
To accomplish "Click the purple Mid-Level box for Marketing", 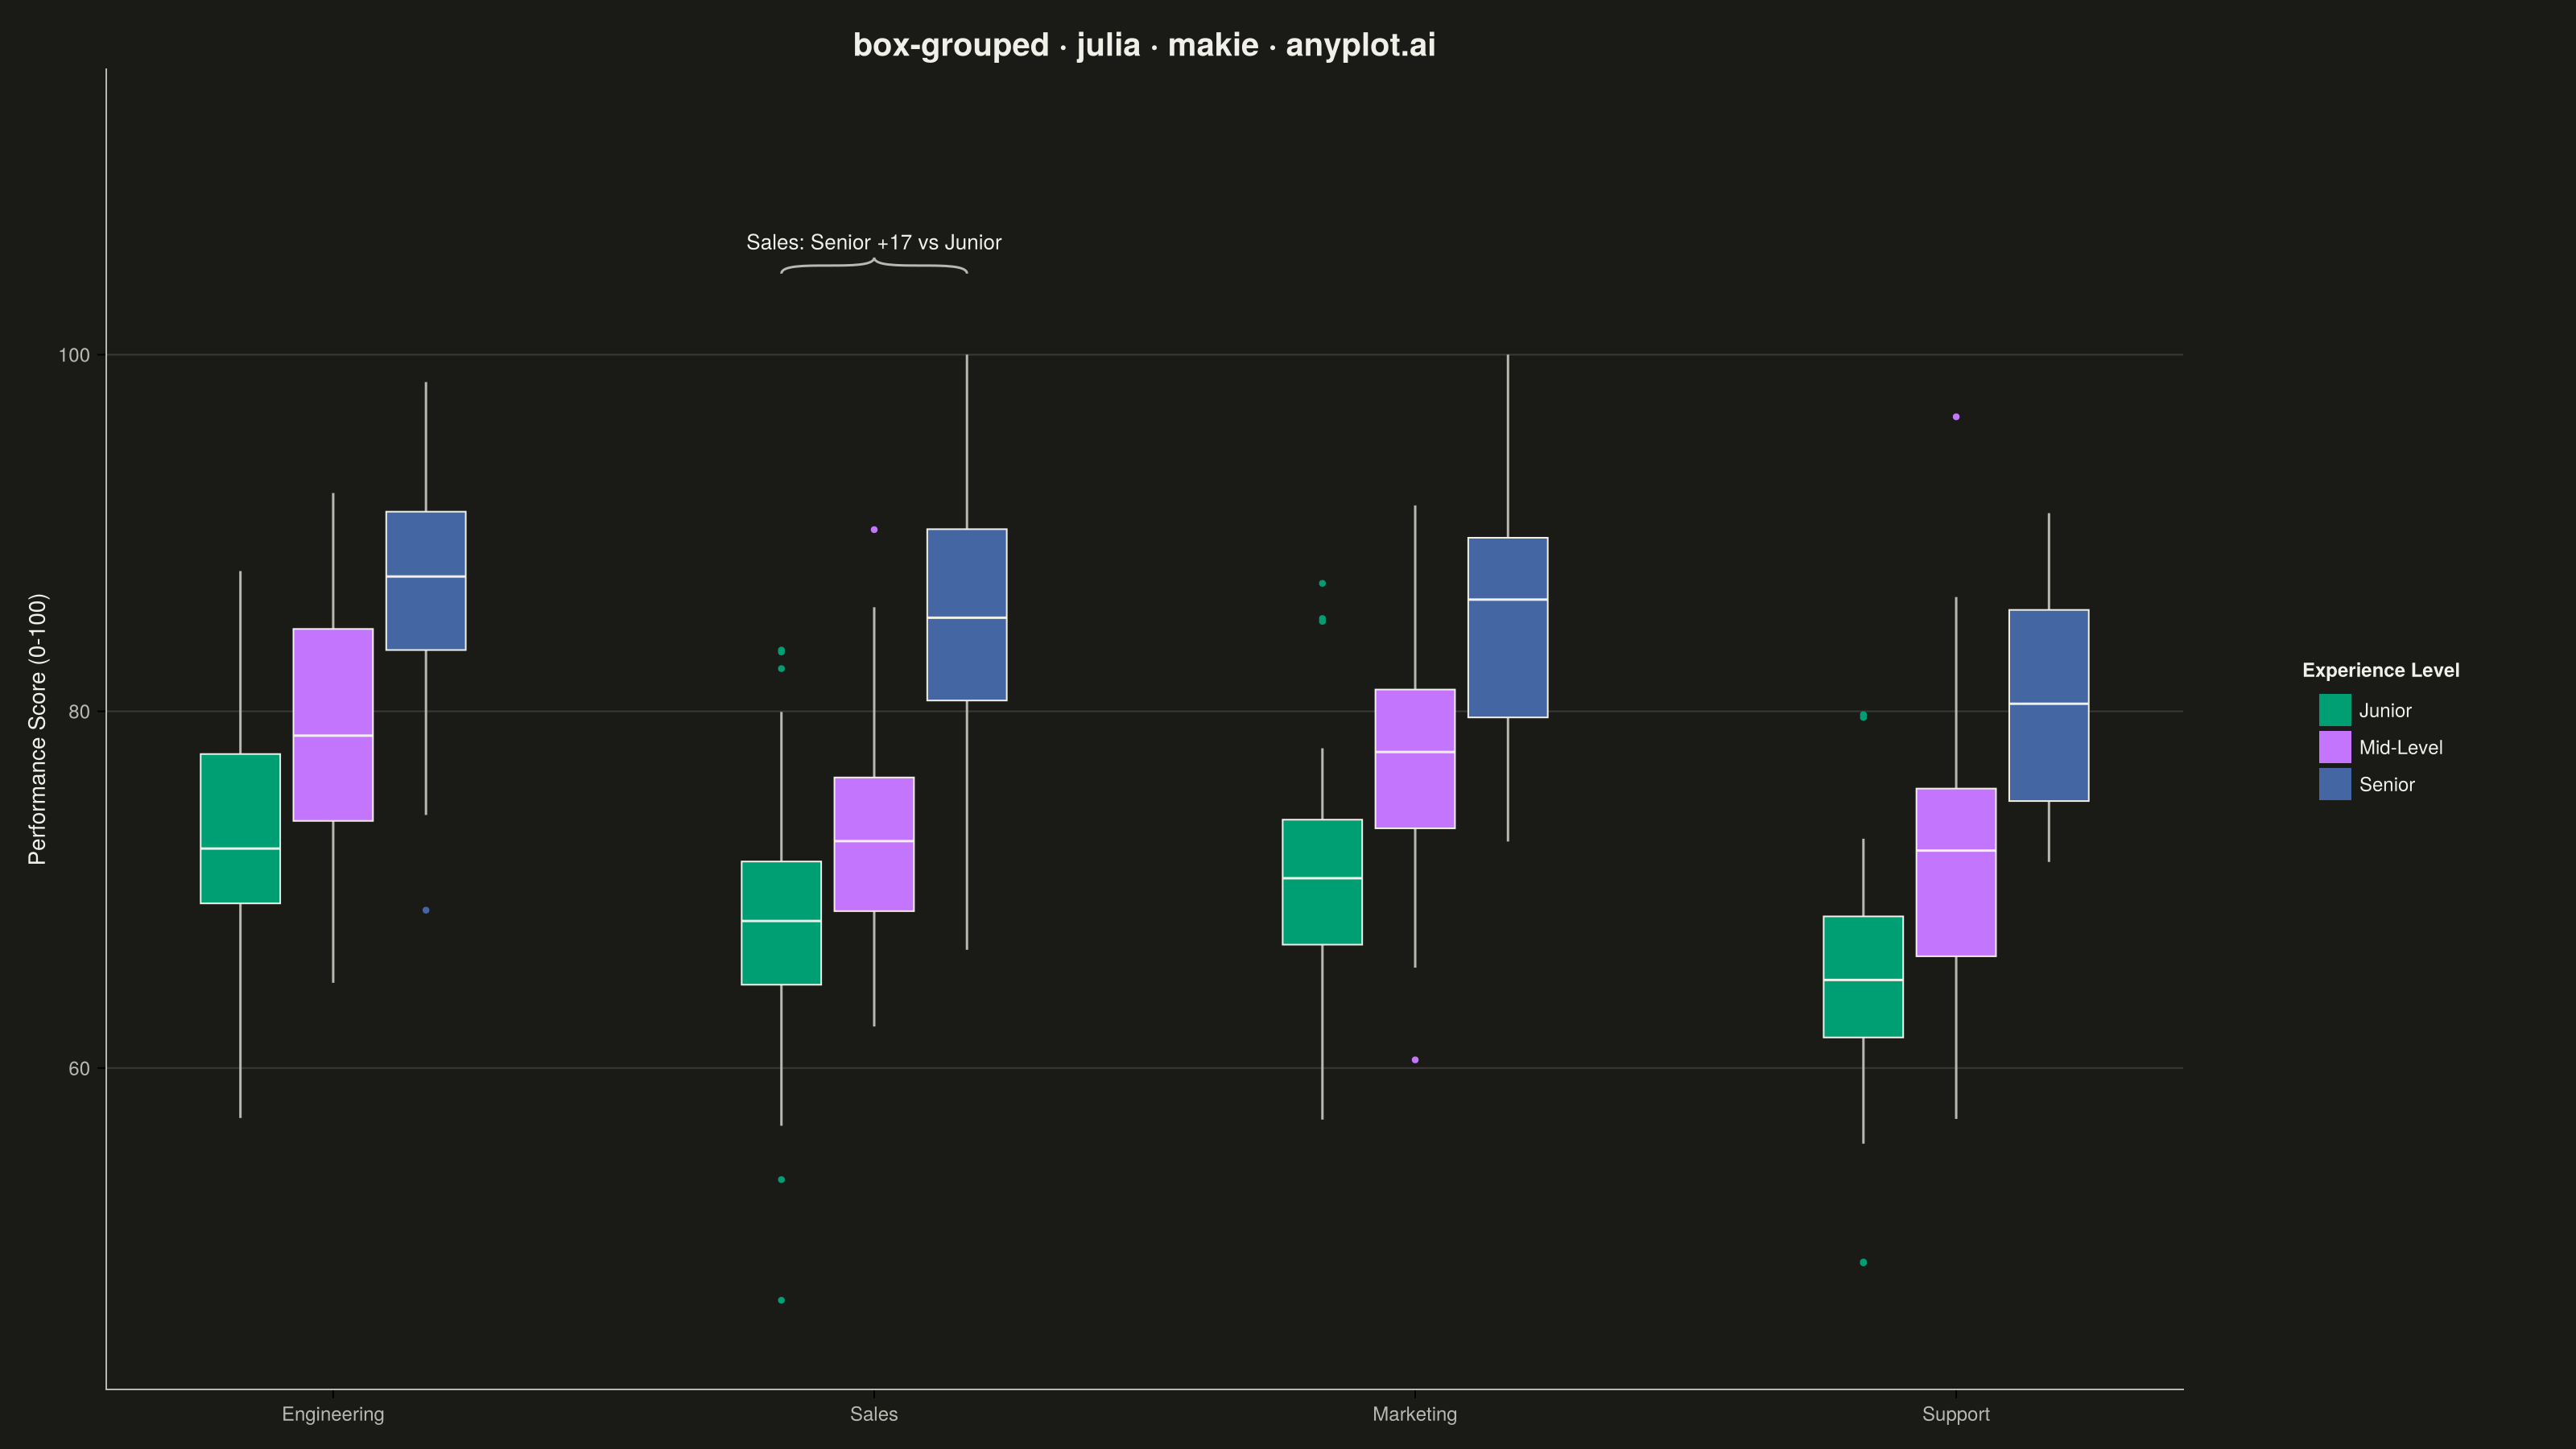I will (1415, 759).
